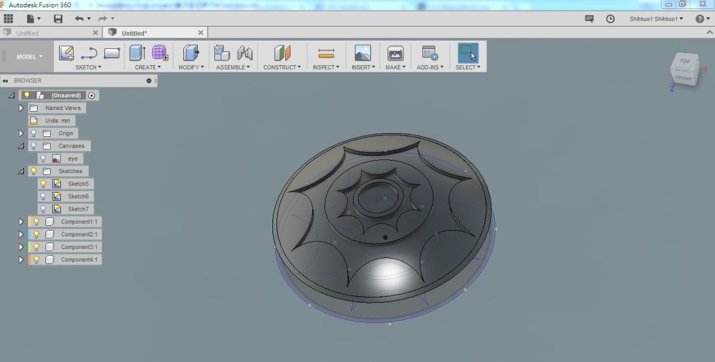
Task: Expand the Origin folder
Action: pyautogui.click(x=20, y=133)
